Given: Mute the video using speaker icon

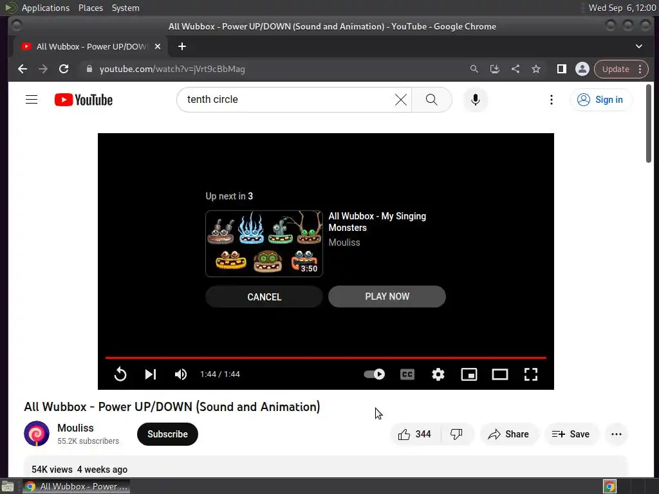Looking at the screenshot, I should point(181,374).
